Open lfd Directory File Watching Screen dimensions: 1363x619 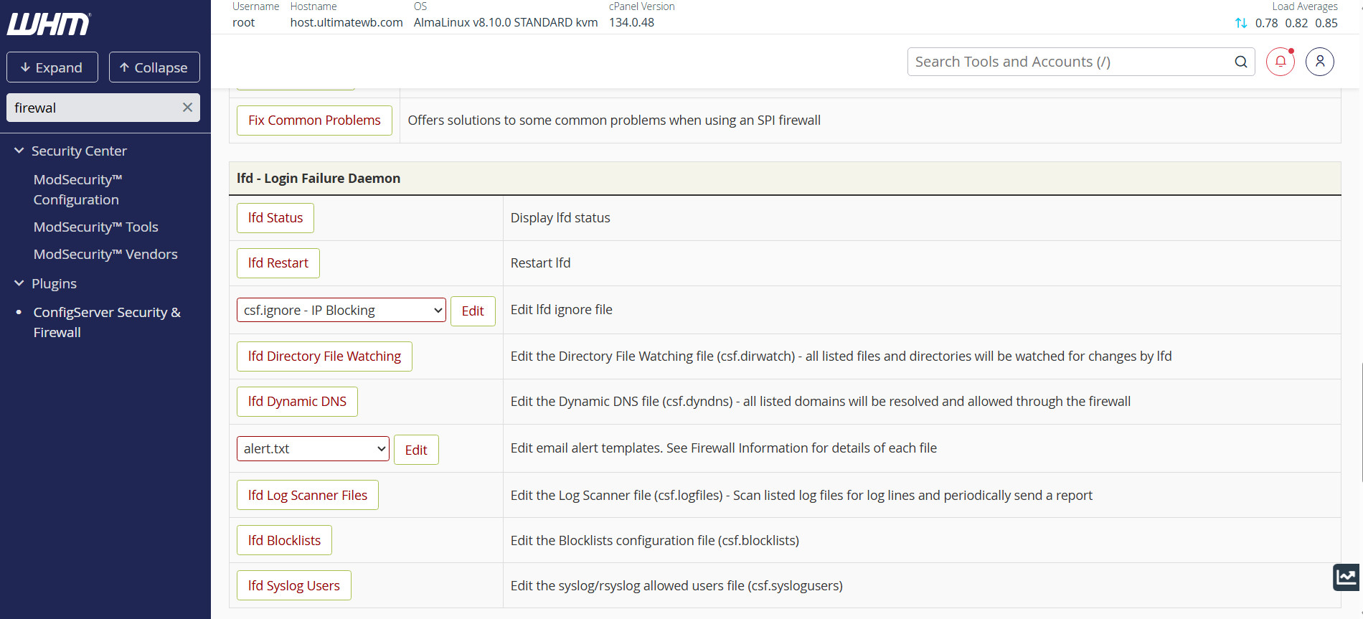click(324, 356)
